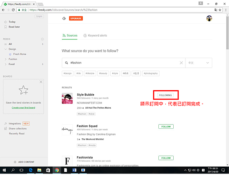Open 'All Hail The Petites Mains' story

[x=98, y=108]
